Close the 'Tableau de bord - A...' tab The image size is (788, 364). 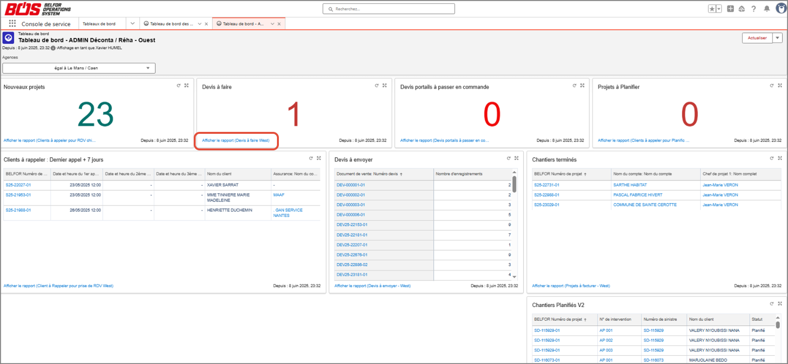point(279,24)
